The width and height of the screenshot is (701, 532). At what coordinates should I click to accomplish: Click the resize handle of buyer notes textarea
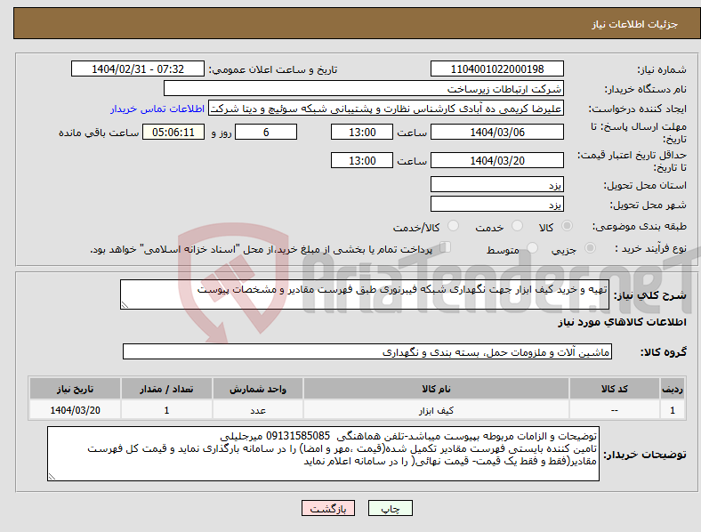coord(52,477)
